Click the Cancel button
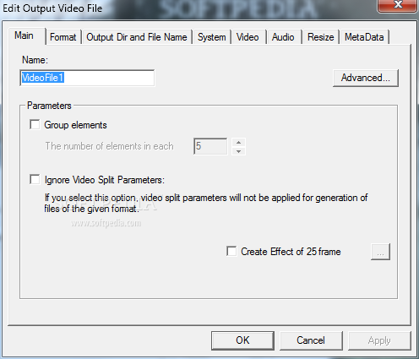The height and width of the screenshot is (359, 419). 311,340
